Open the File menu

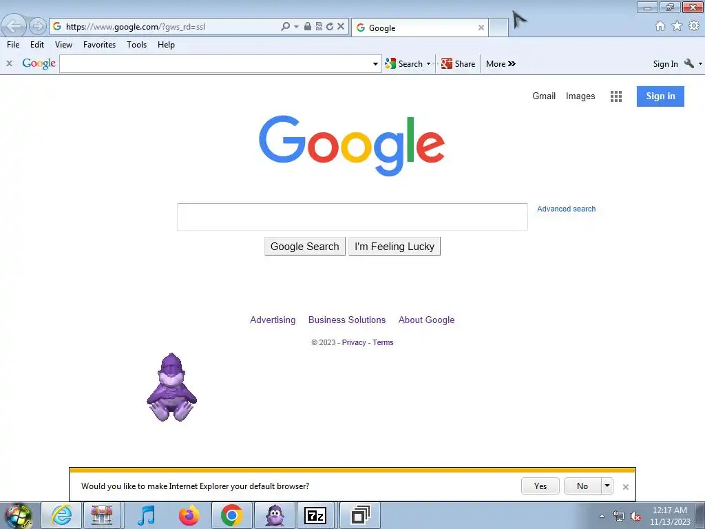13,45
